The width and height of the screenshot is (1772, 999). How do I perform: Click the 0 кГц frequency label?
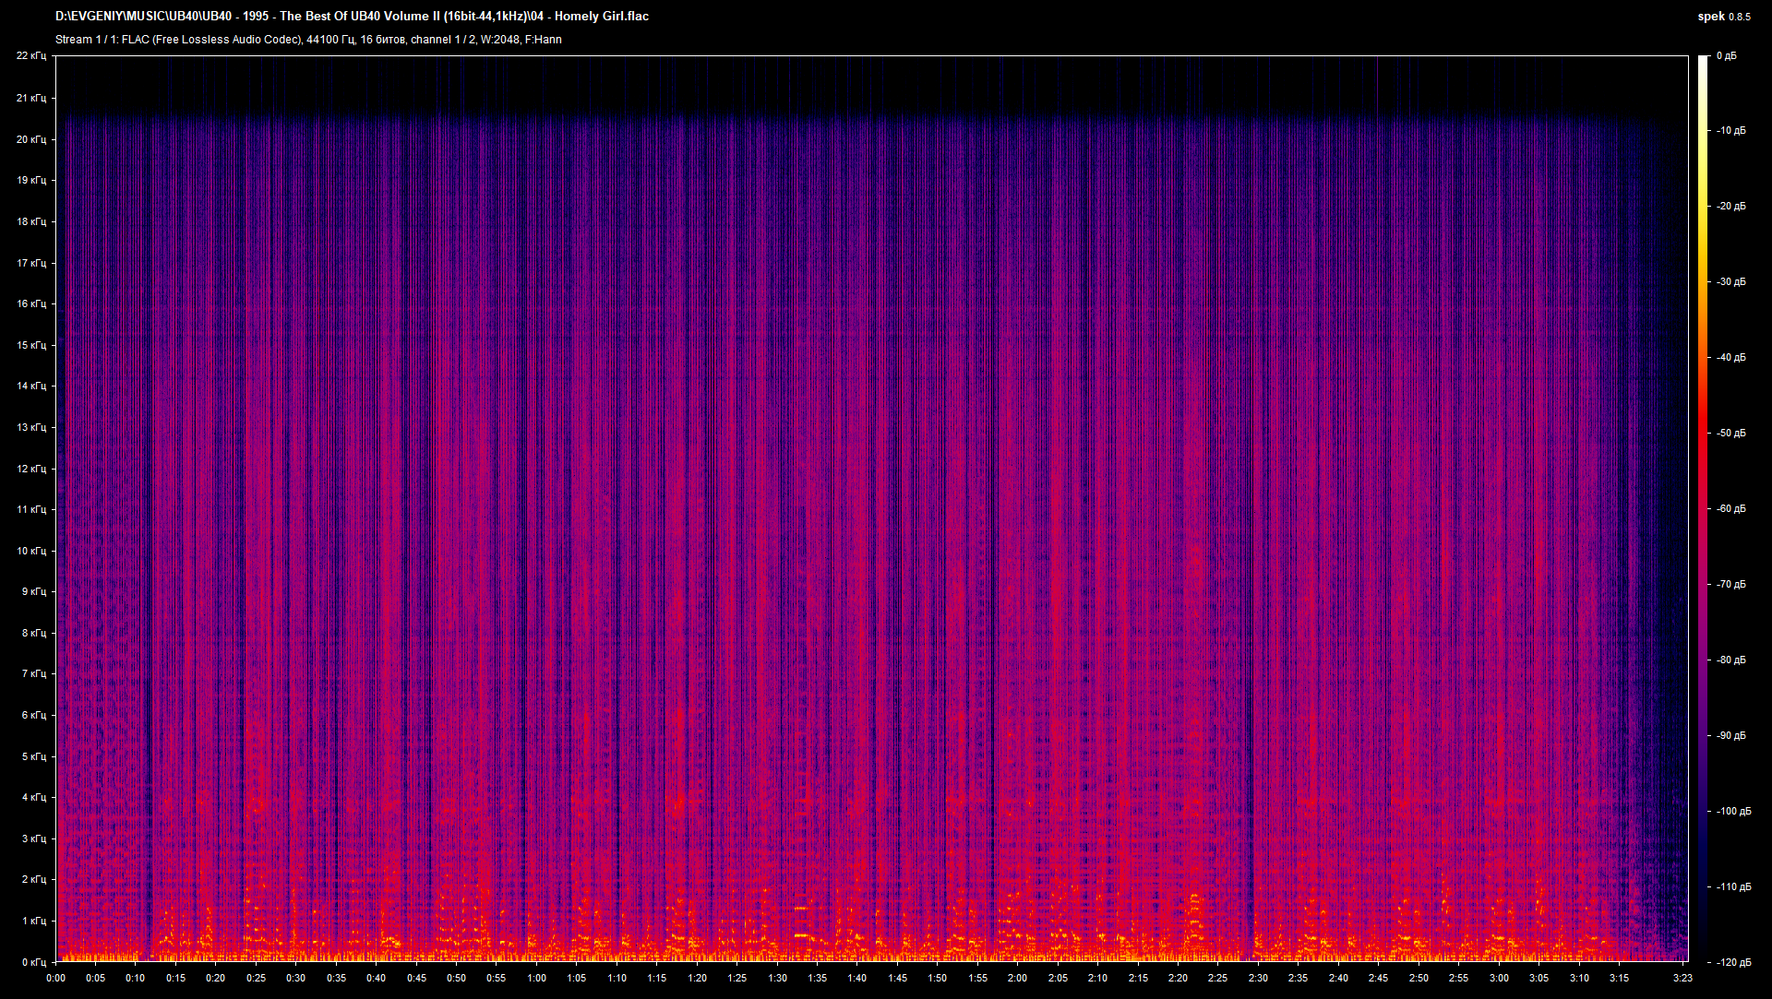[34, 962]
